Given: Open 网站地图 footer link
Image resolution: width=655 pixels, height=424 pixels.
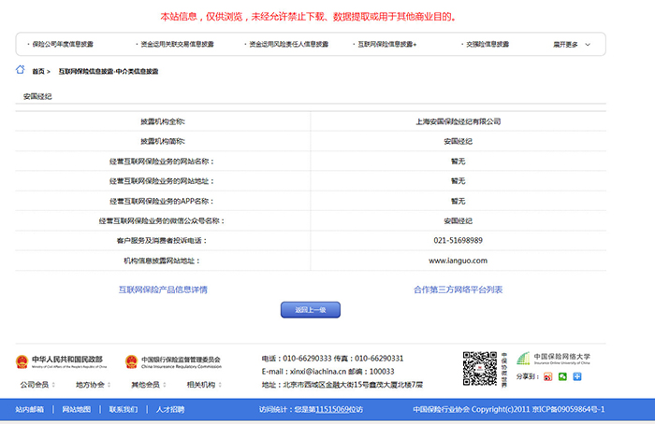Looking at the screenshot, I should pos(77,409).
